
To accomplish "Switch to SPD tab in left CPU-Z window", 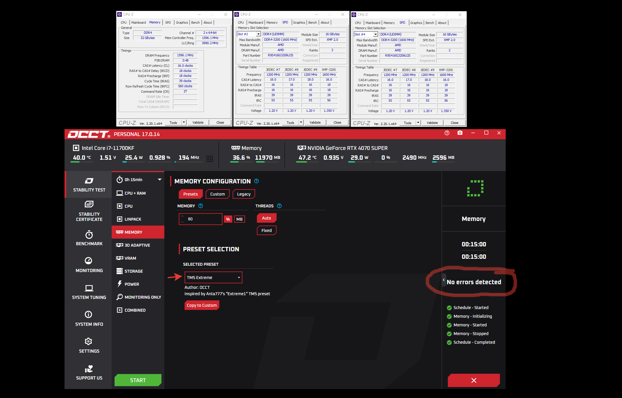I will pos(168,23).
